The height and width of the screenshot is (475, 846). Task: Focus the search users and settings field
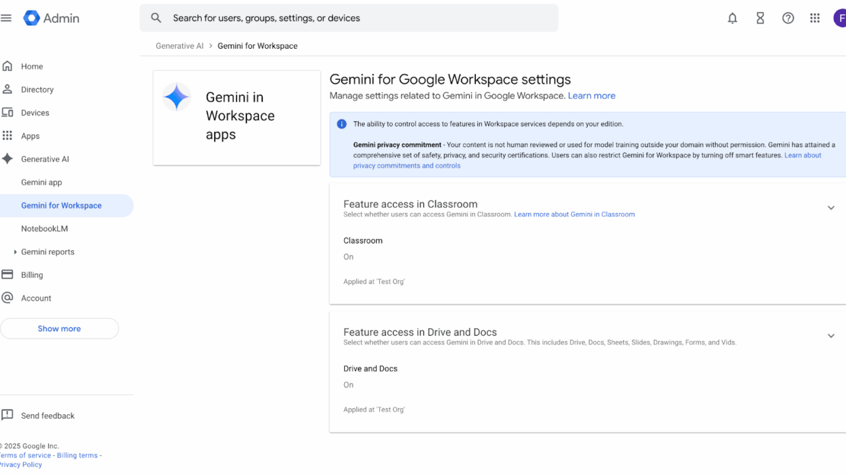[349, 18]
